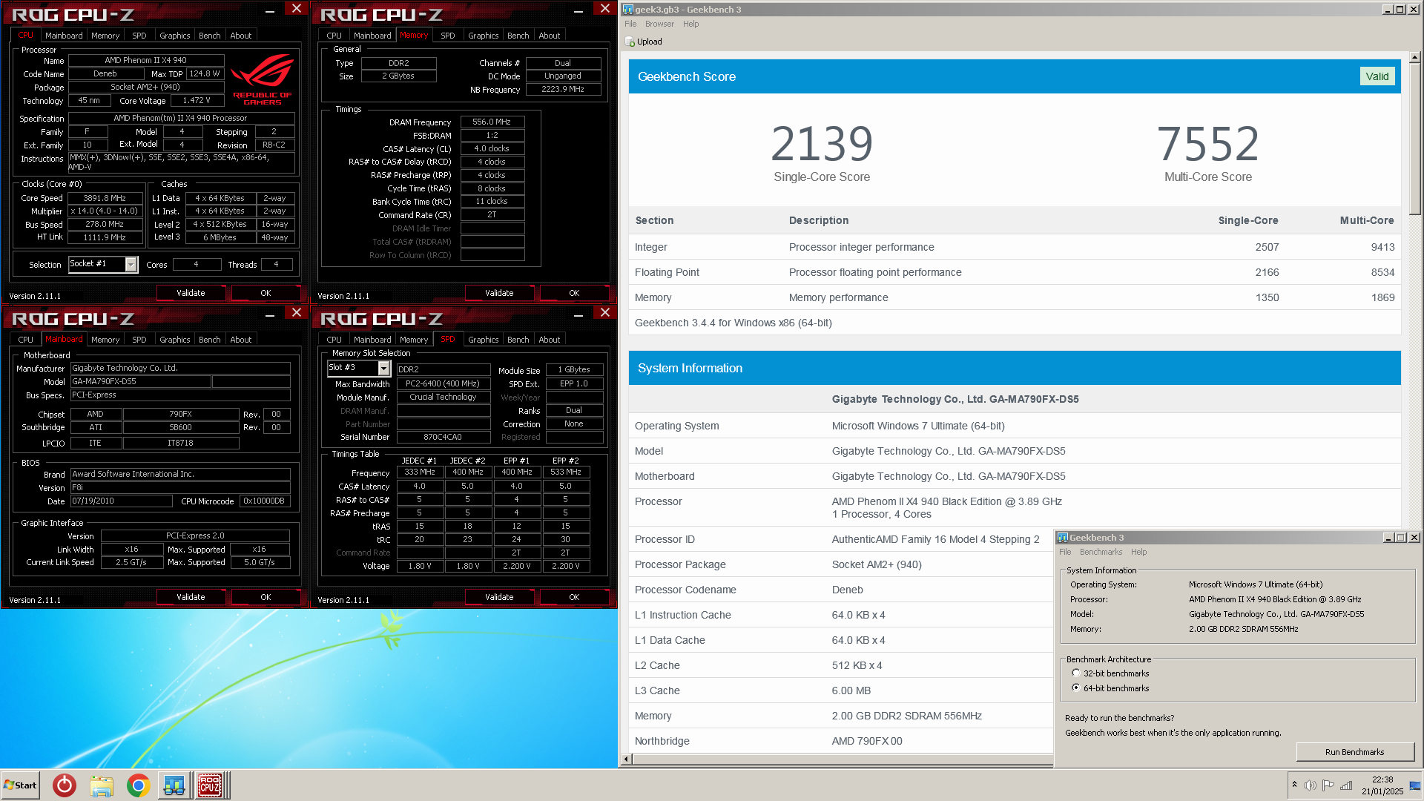
Task: Open File menu in Geekbench 3 dialog
Action: [1065, 552]
